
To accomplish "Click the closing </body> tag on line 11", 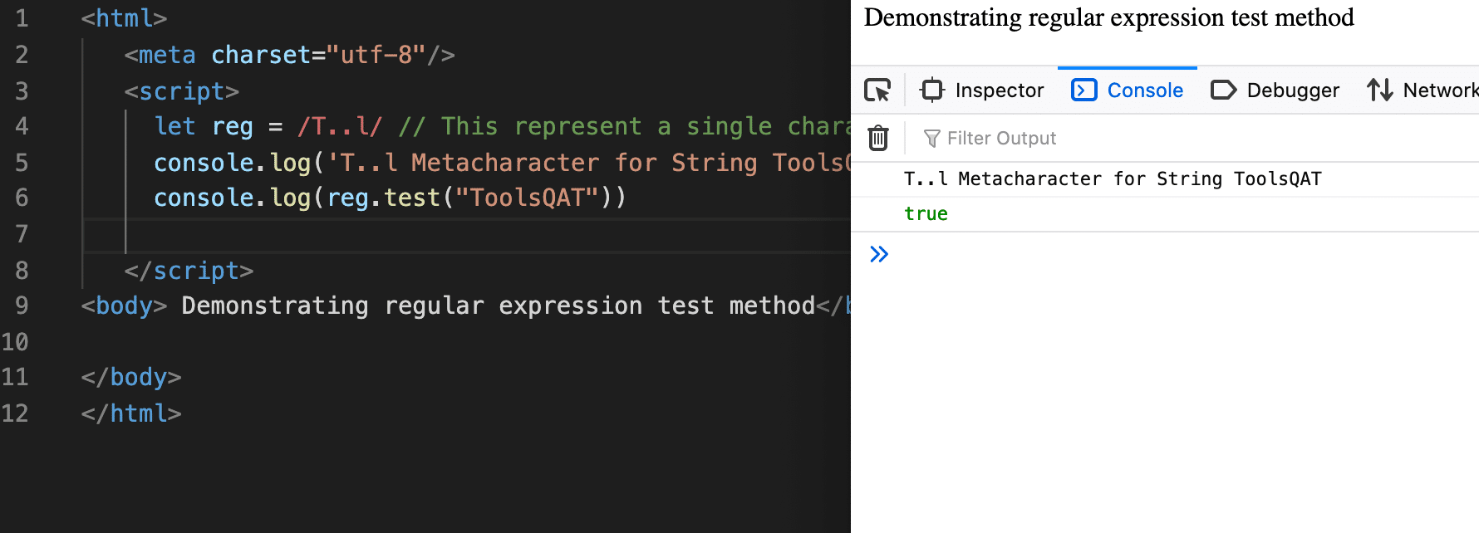I will 131,377.
